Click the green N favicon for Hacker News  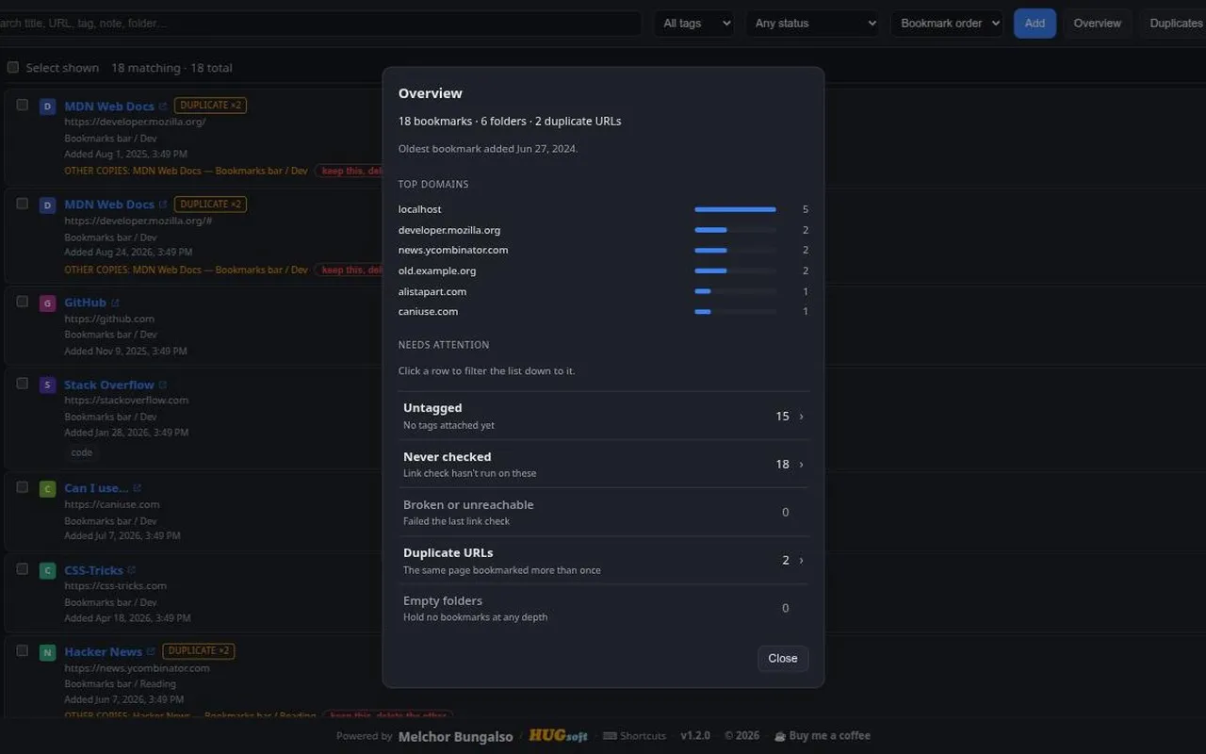47,652
